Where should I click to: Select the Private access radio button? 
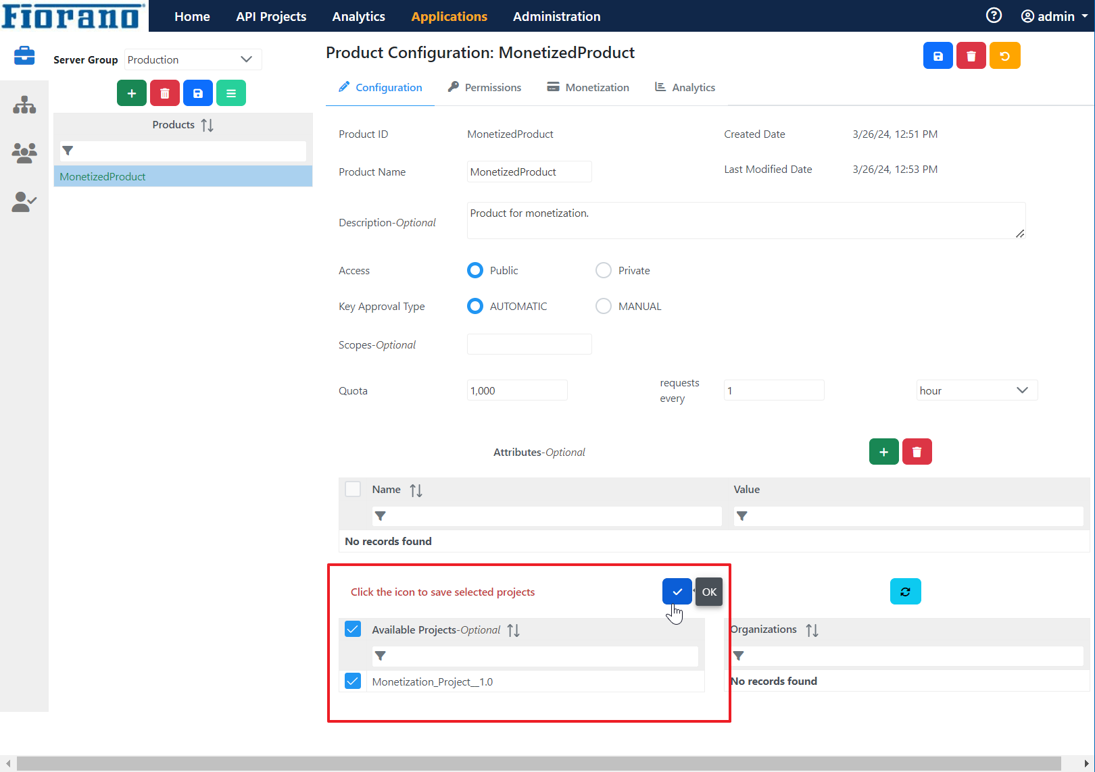click(x=604, y=270)
